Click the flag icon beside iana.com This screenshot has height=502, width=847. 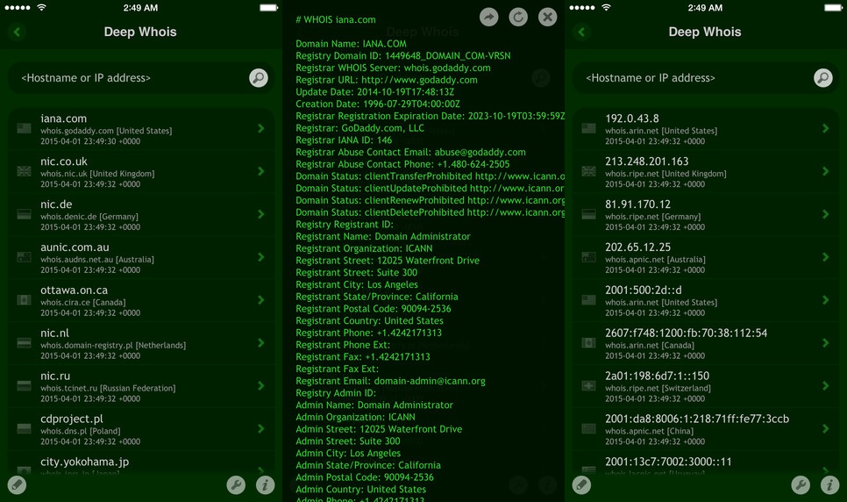click(24, 128)
